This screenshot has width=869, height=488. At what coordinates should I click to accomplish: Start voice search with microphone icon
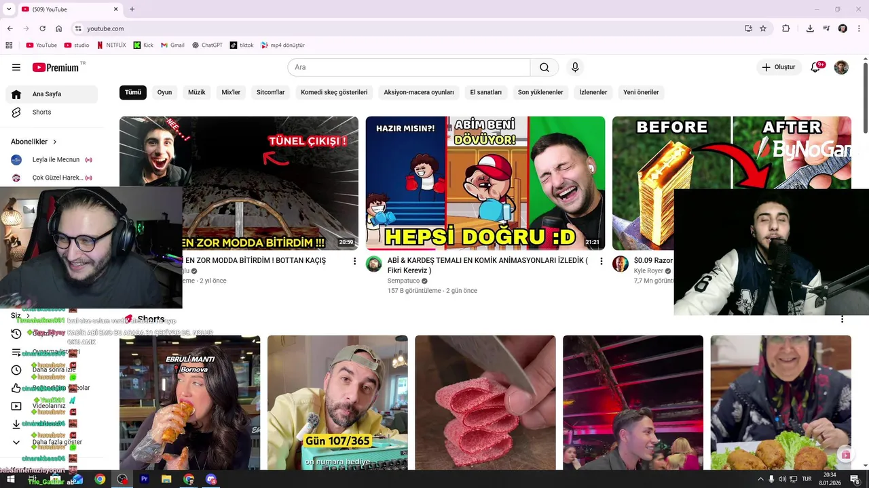pyautogui.click(x=575, y=67)
